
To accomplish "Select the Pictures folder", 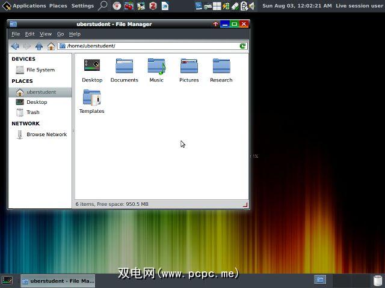I will coord(189,71).
